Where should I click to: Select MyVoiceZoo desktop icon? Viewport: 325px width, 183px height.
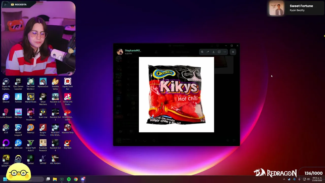[43, 83]
